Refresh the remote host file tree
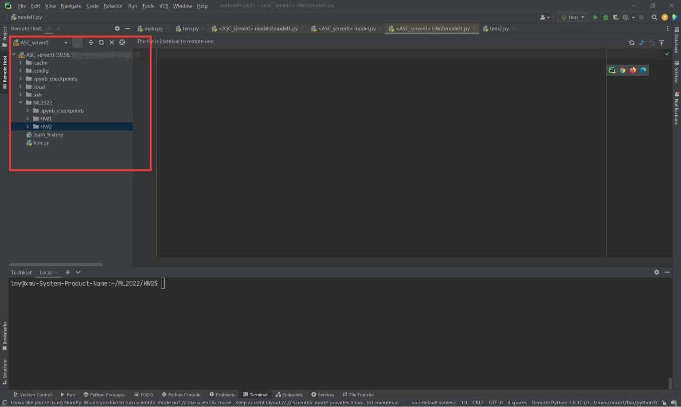Viewport: 681px width, 407px height. point(101,43)
